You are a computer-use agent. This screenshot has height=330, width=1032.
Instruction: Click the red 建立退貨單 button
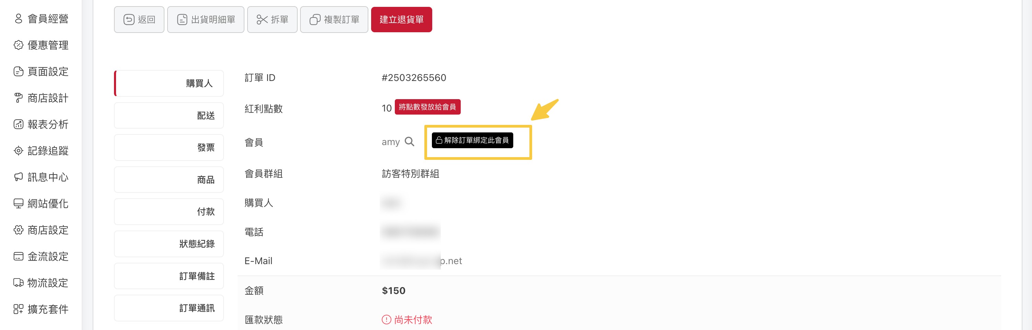[x=401, y=20]
